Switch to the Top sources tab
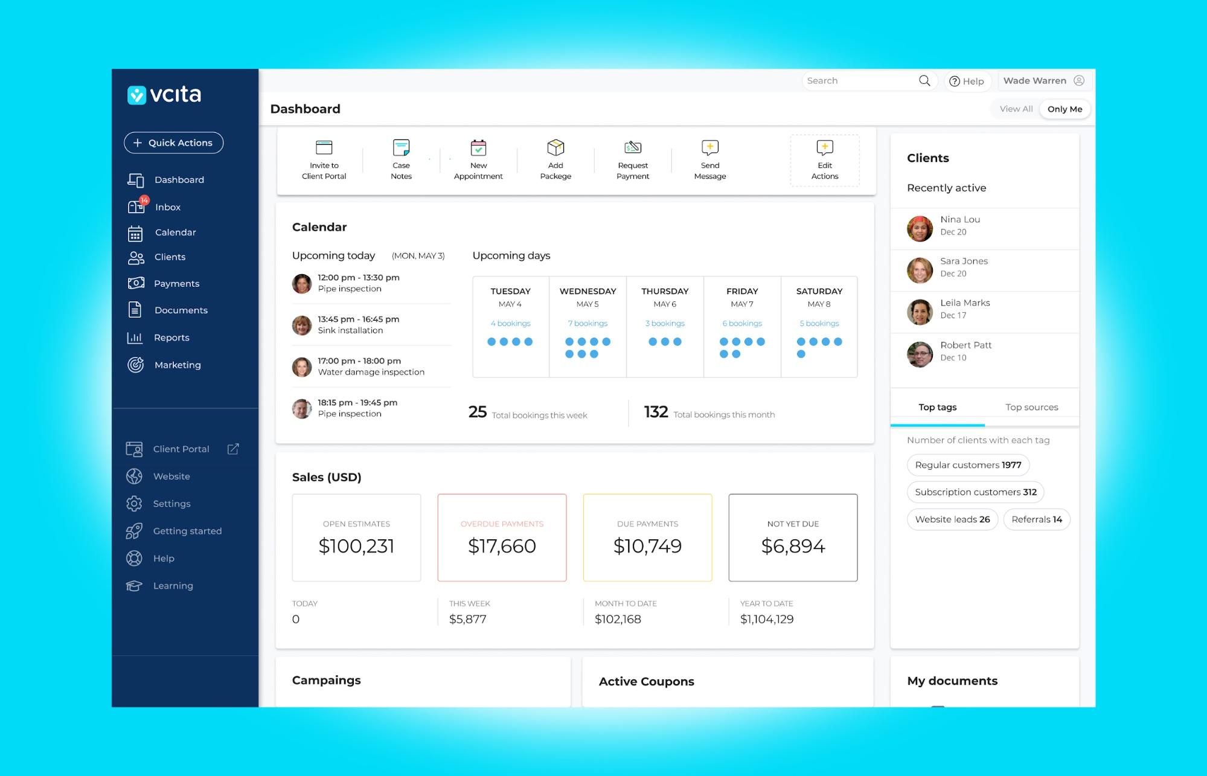The width and height of the screenshot is (1207, 776). click(1031, 406)
